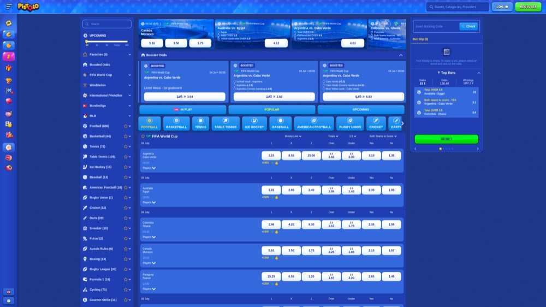Click the playing cards icon in left sidebar

[x=9, y=124]
